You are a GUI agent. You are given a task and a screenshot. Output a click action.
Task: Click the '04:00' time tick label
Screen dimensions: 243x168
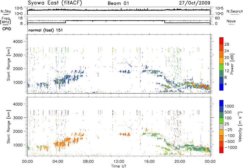coord(58,162)
